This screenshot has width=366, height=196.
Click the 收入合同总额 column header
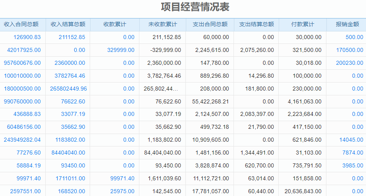pyautogui.click(x=23, y=25)
